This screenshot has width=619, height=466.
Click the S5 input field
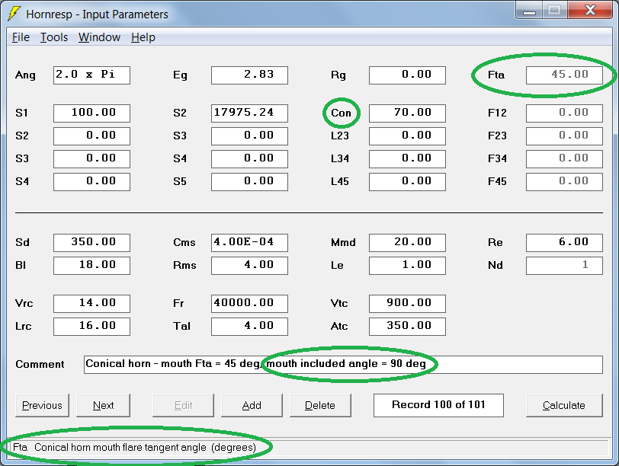249,182
